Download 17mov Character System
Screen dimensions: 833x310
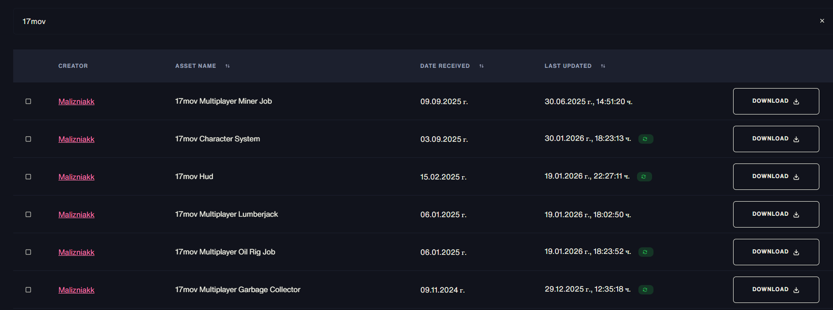point(776,139)
